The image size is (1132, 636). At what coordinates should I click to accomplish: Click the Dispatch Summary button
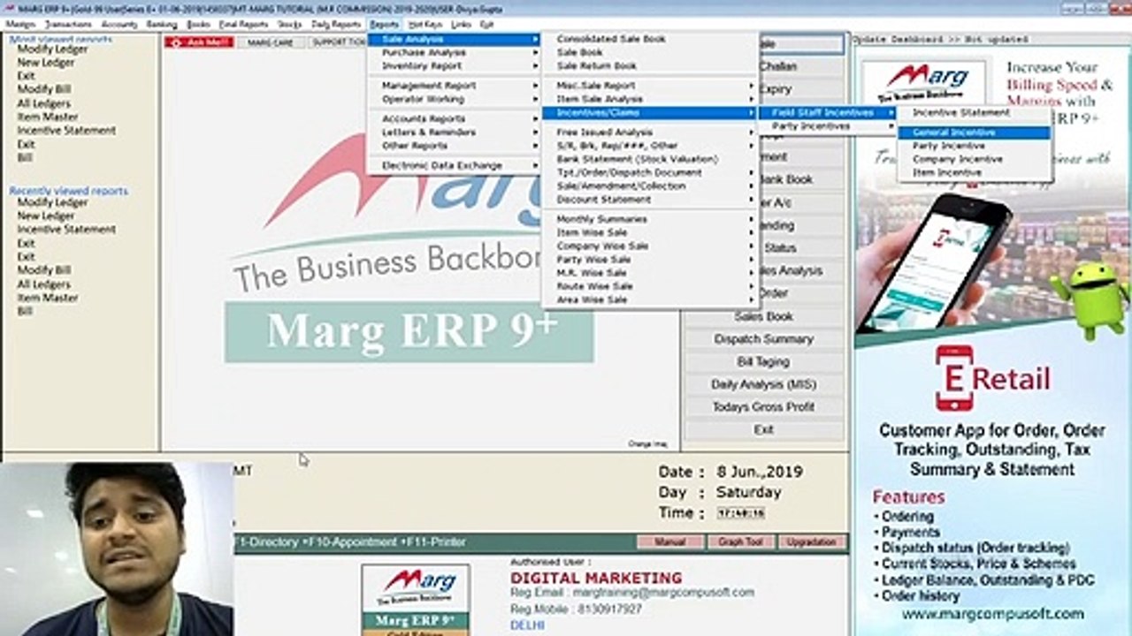click(764, 339)
